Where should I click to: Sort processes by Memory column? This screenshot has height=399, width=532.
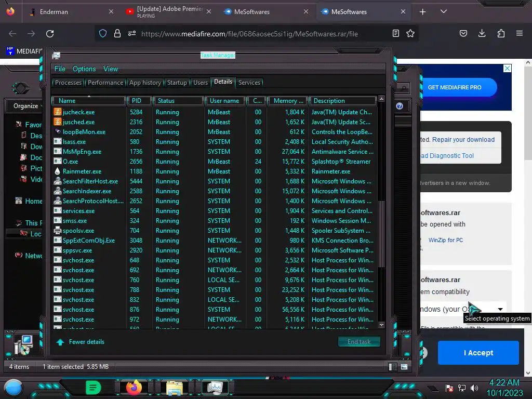(x=288, y=101)
